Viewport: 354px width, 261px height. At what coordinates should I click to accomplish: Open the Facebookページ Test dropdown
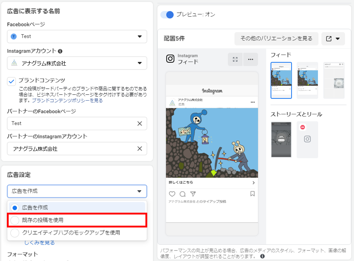click(x=77, y=36)
